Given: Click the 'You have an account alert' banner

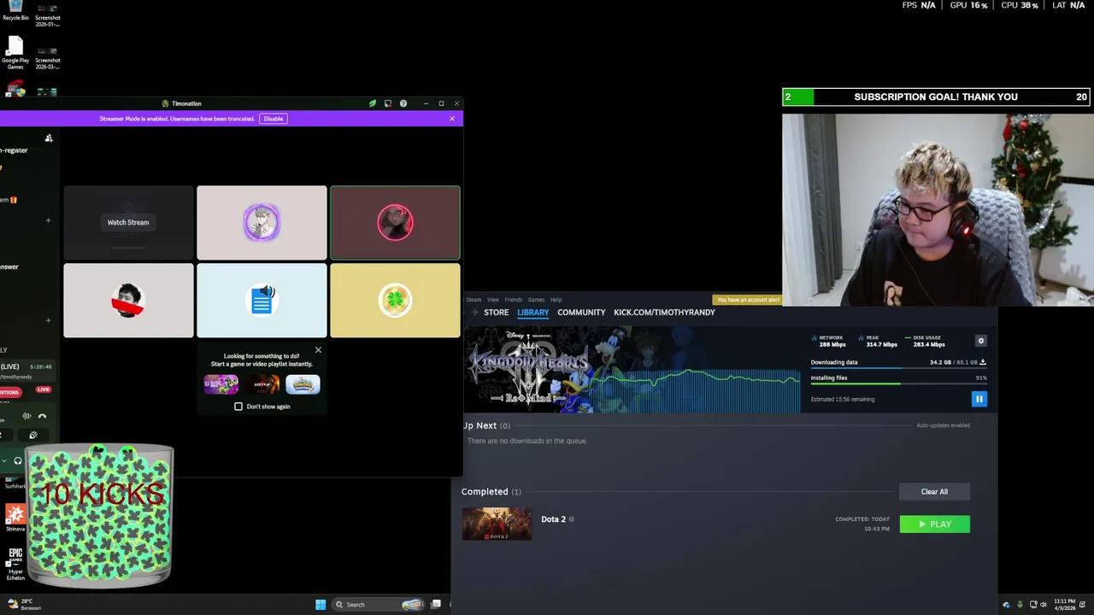Looking at the screenshot, I should coord(748,300).
